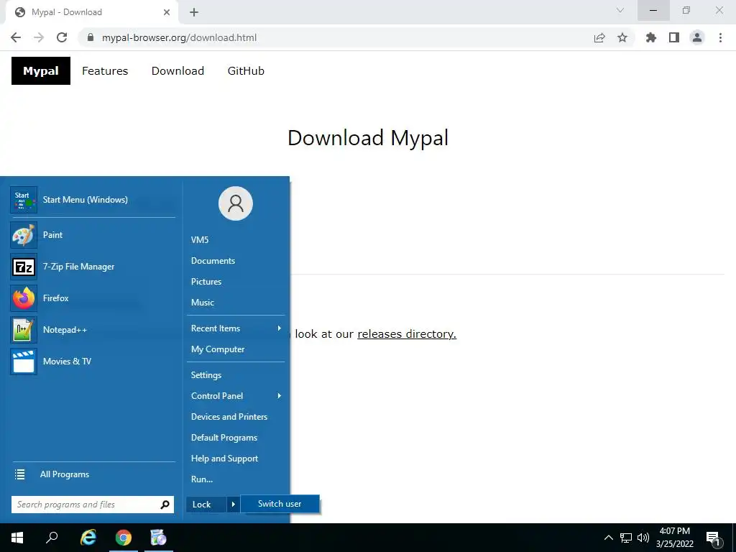Open the arrow beside Lock button
The width and height of the screenshot is (736, 552).
(x=233, y=505)
